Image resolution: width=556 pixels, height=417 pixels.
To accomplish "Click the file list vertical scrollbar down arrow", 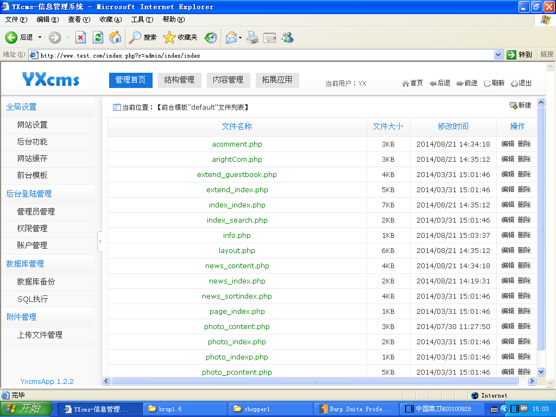I will pos(541,372).
